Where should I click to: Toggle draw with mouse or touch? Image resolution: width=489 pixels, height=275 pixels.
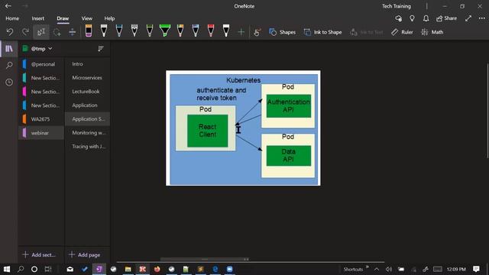257,32
